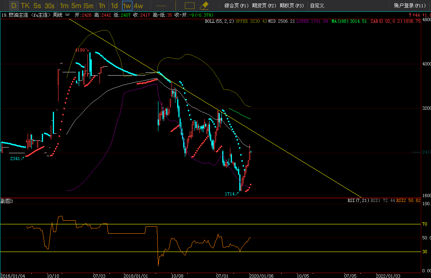Viewport: 431px width, 278px height.
Task: Open 综合页 (F1) tab
Action: (x=236, y=6)
